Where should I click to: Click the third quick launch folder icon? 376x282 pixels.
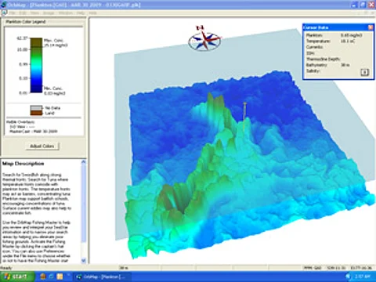[60, 277]
